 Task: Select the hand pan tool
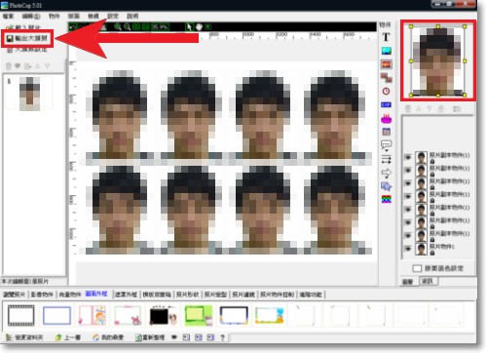click(x=199, y=26)
